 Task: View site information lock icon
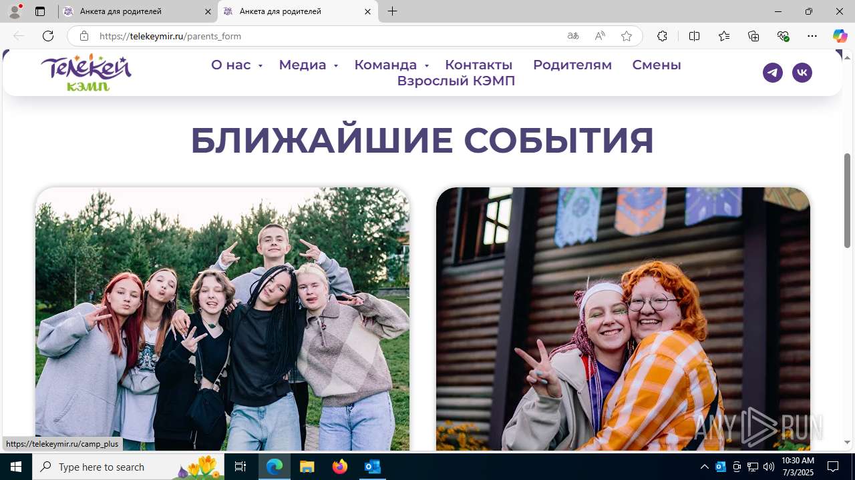point(83,36)
